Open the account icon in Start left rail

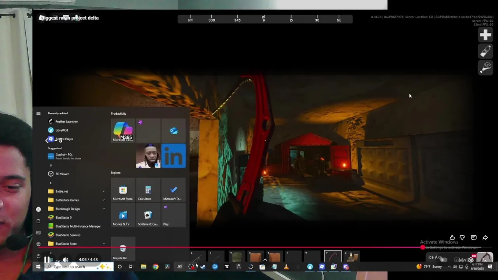[x=38, y=209]
